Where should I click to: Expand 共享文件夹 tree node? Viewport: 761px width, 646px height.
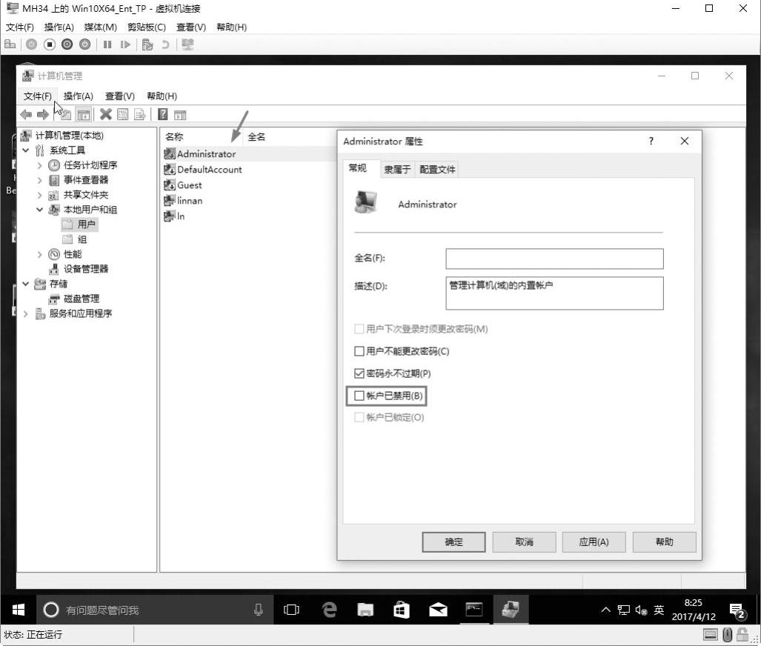tap(40, 195)
